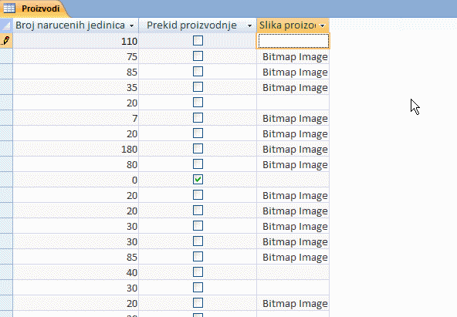The image size is (457, 317).
Task: Click the Bitmap Image cell in the row with 80
Action: (293, 164)
